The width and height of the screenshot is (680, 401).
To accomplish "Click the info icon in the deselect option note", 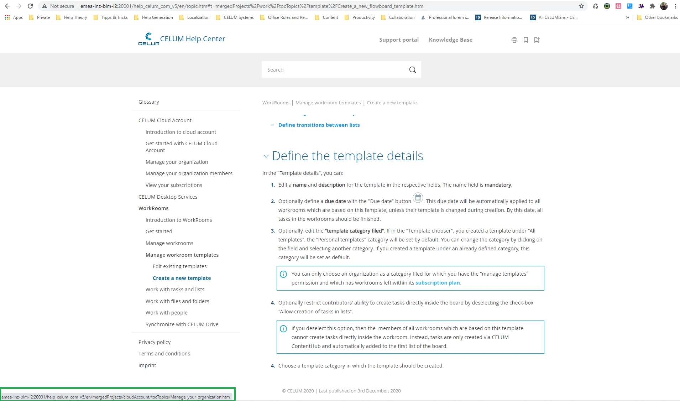I will click(283, 329).
